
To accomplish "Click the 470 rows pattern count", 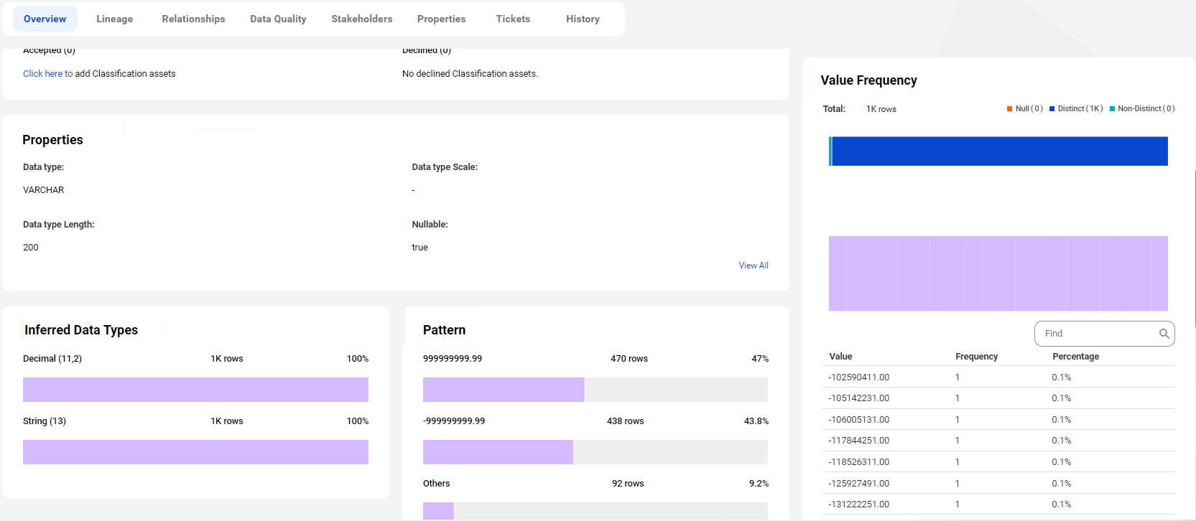I will pyautogui.click(x=629, y=359).
